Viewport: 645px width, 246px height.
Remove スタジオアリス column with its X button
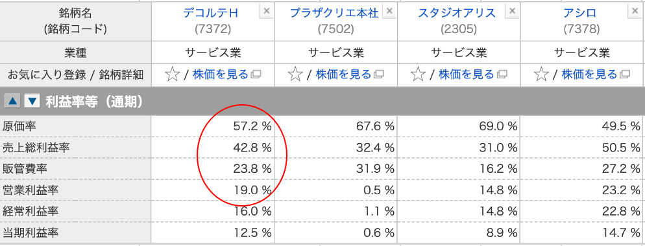coord(512,12)
